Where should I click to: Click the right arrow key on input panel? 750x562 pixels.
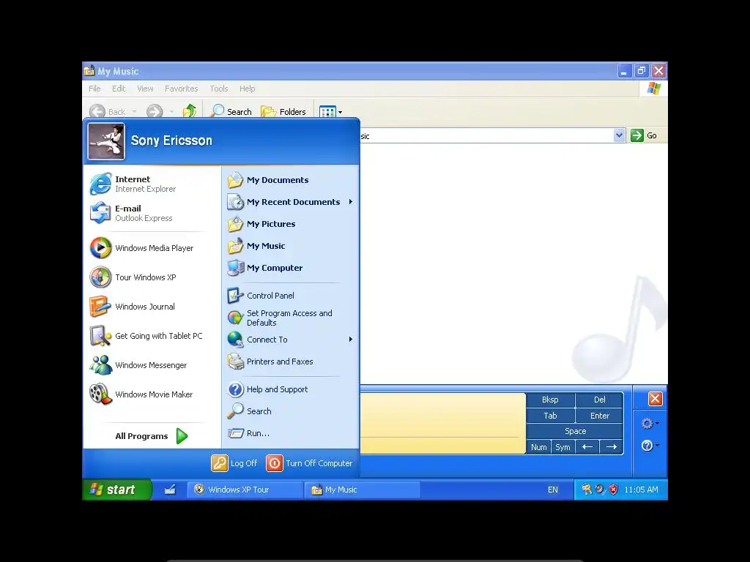[x=612, y=447]
